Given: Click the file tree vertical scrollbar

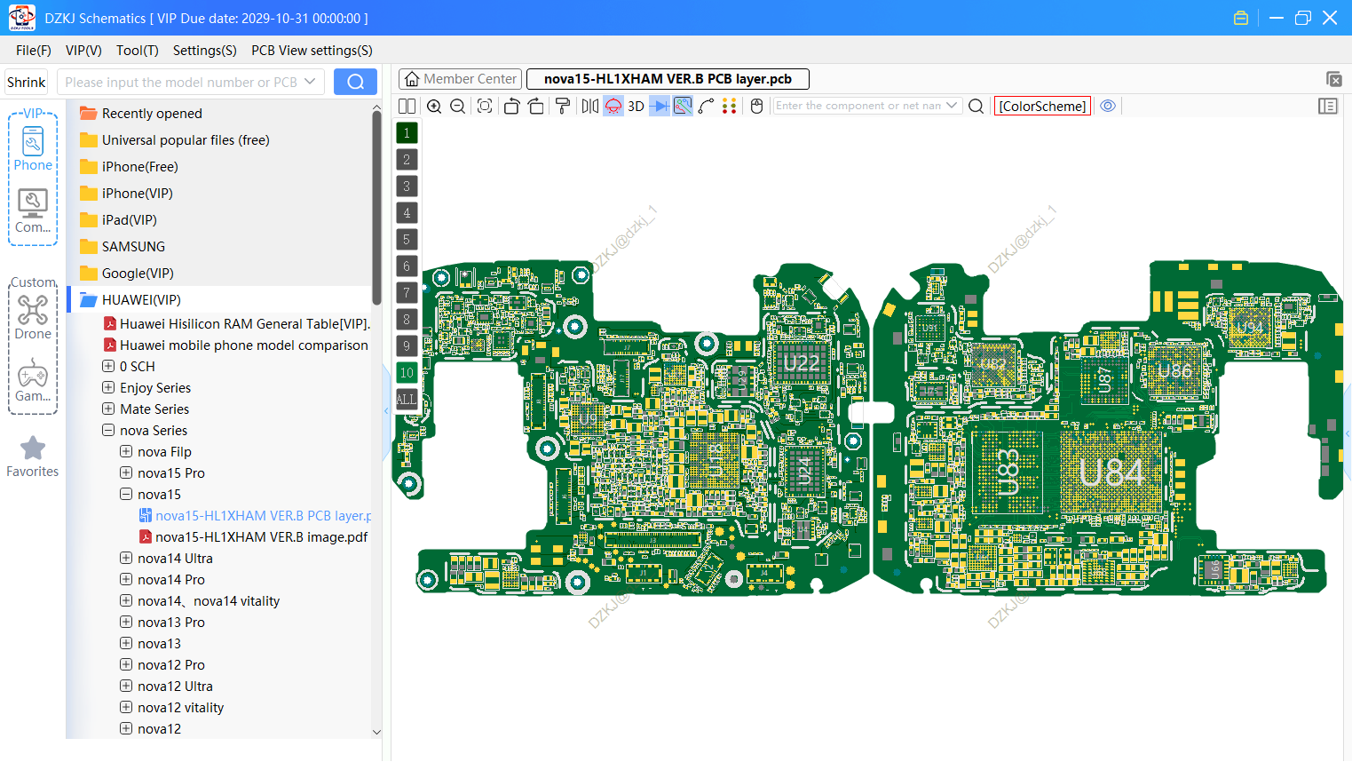Looking at the screenshot, I should click(376, 209).
